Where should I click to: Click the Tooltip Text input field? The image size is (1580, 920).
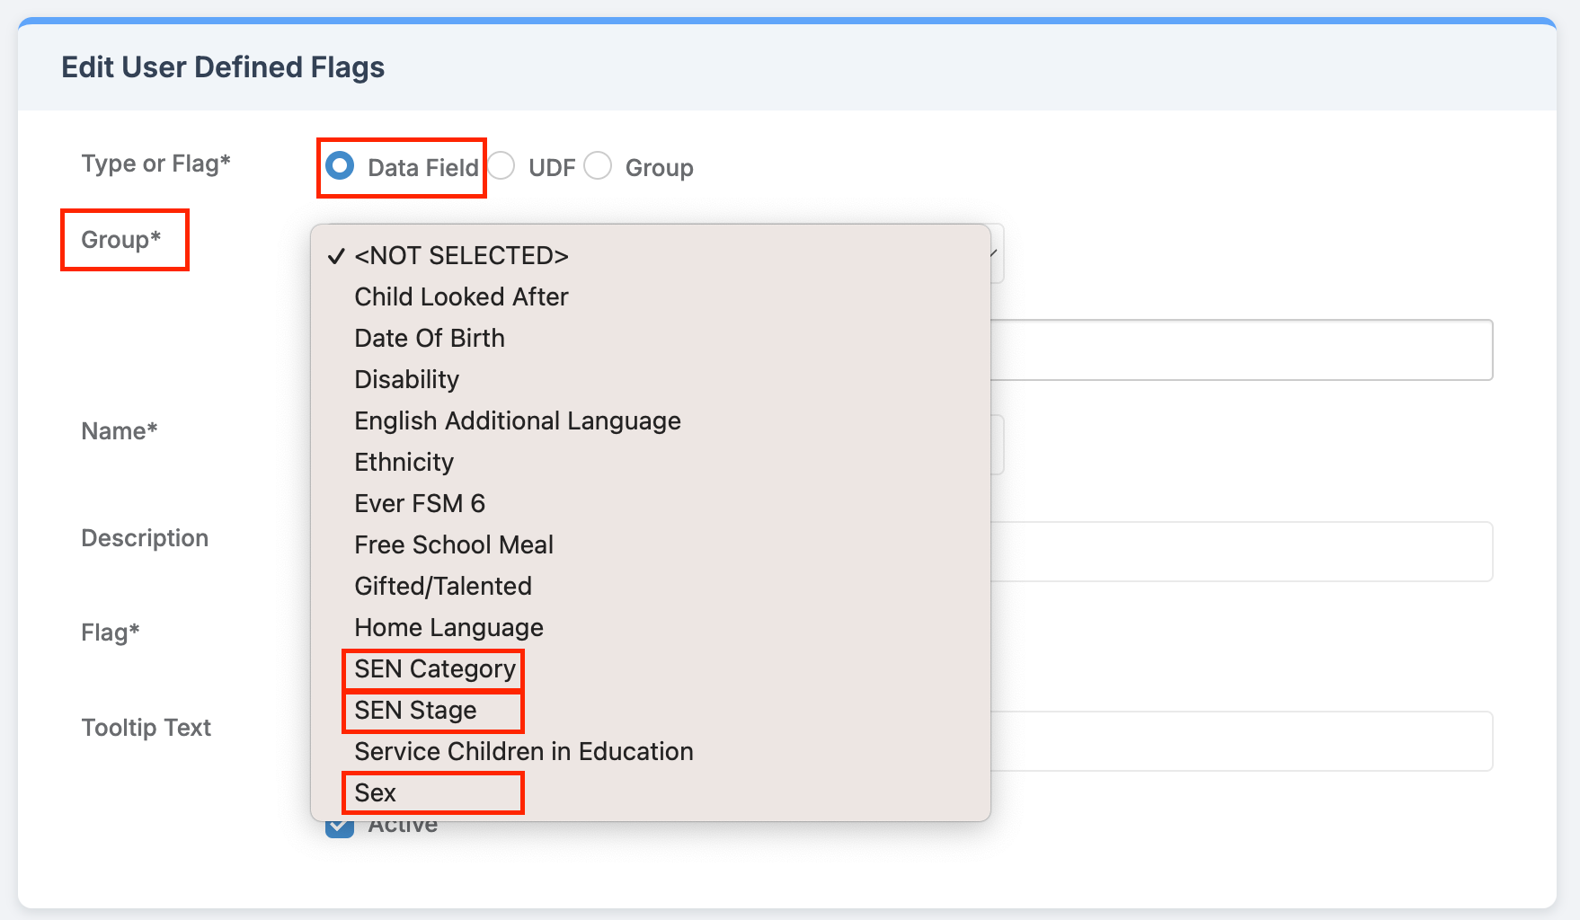[1241, 741]
